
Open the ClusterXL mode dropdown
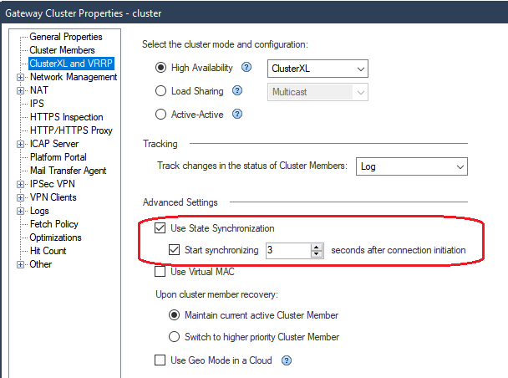point(317,69)
